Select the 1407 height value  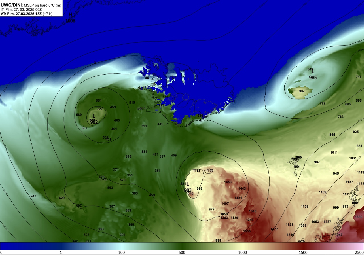click(x=225, y=204)
